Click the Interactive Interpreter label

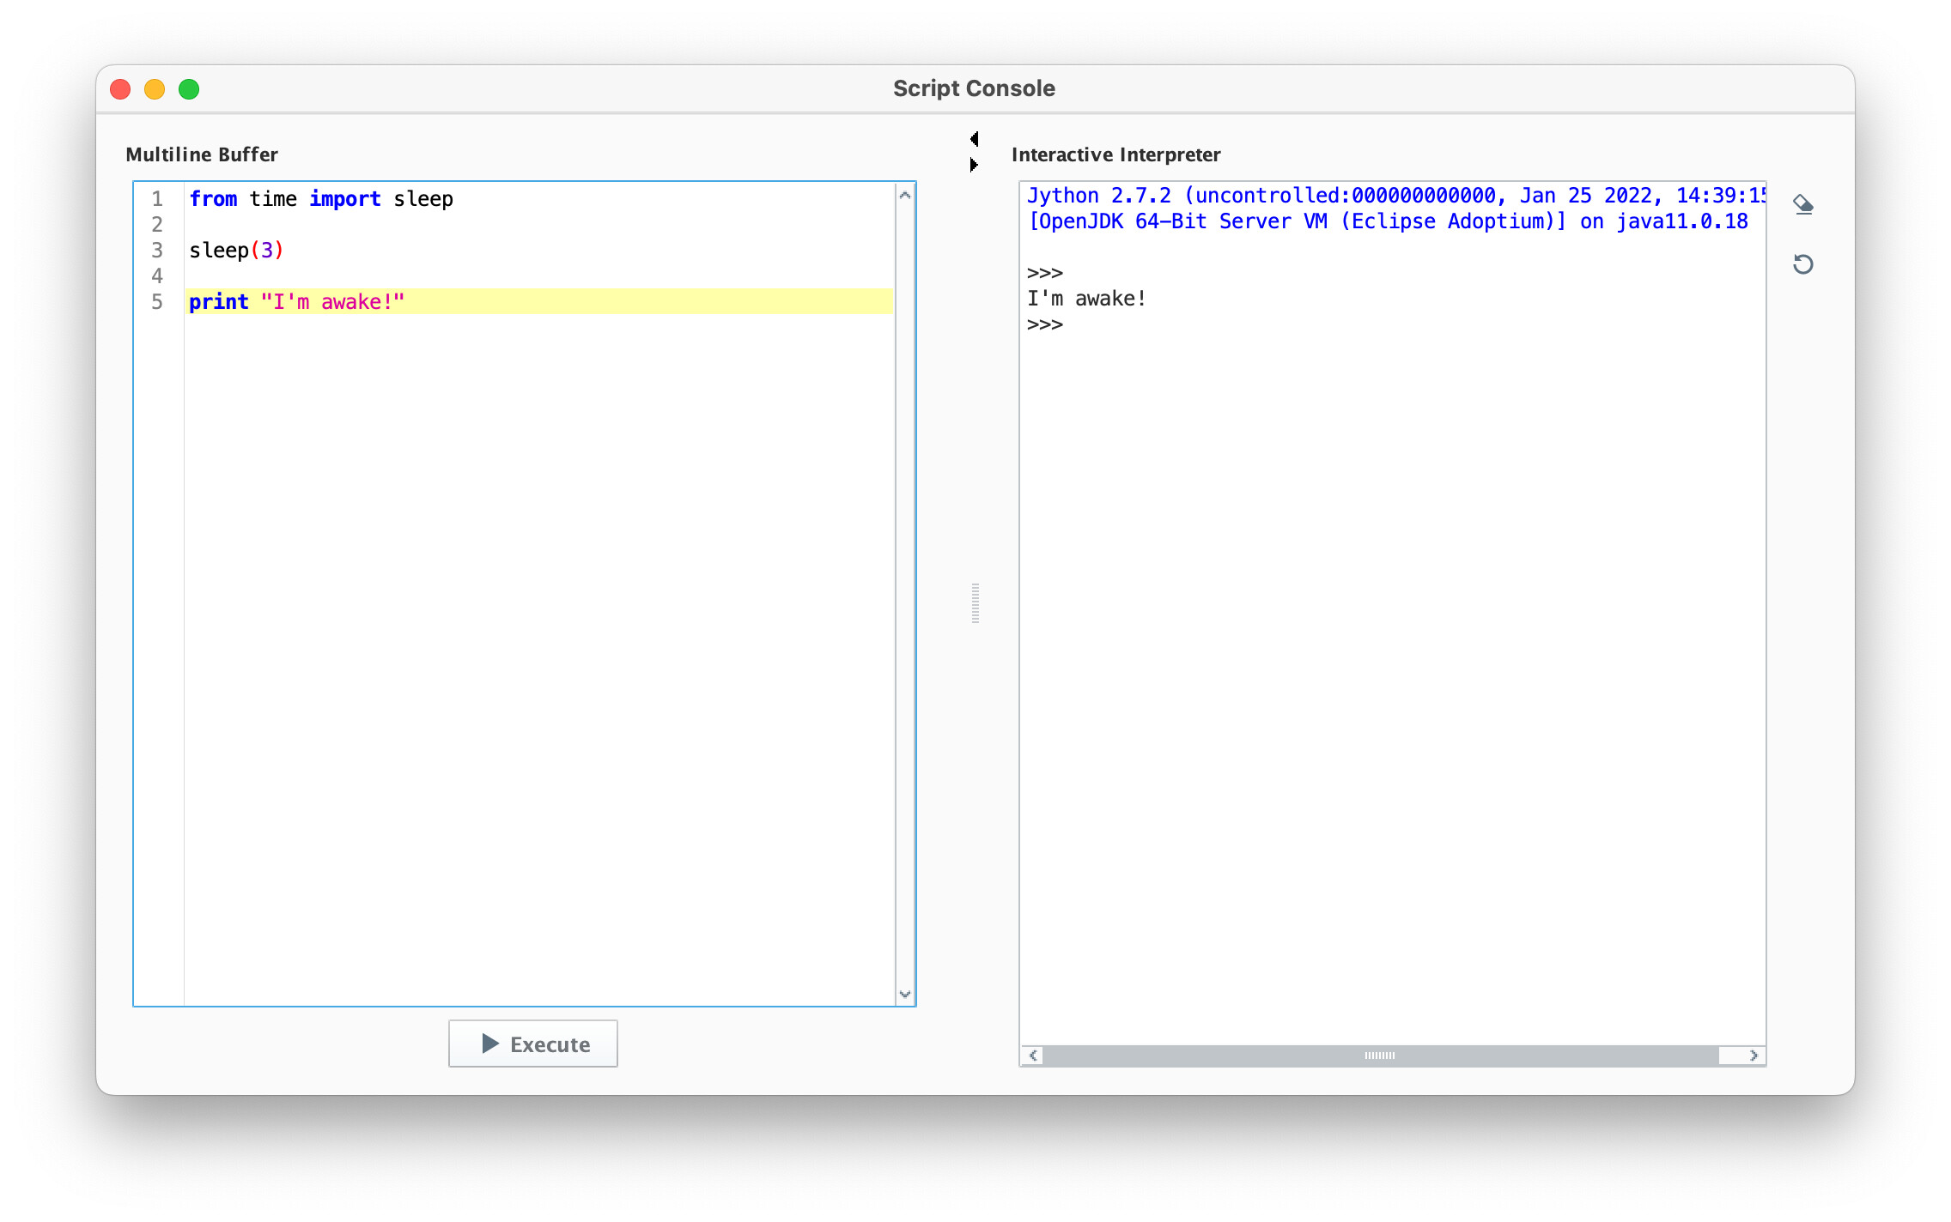click(x=1115, y=154)
